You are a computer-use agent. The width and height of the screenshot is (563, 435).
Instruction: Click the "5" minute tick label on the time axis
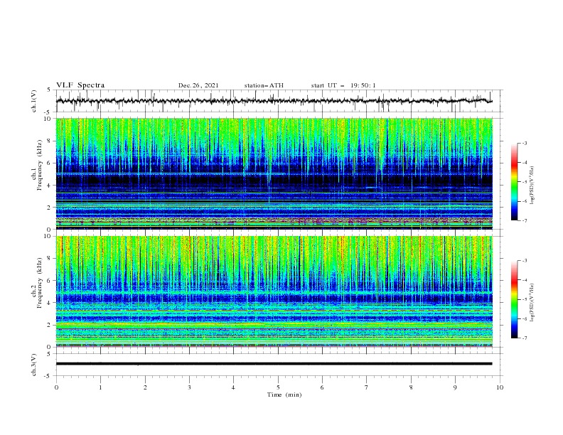click(278, 387)
